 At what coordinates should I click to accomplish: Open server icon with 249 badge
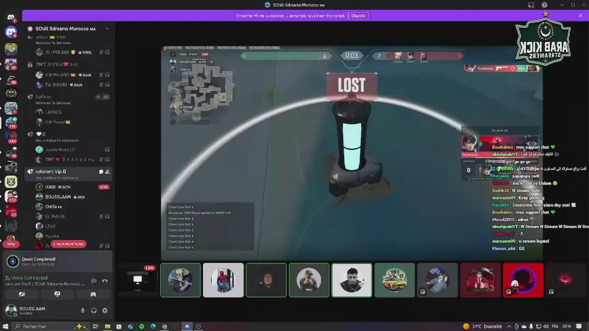click(11, 137)
